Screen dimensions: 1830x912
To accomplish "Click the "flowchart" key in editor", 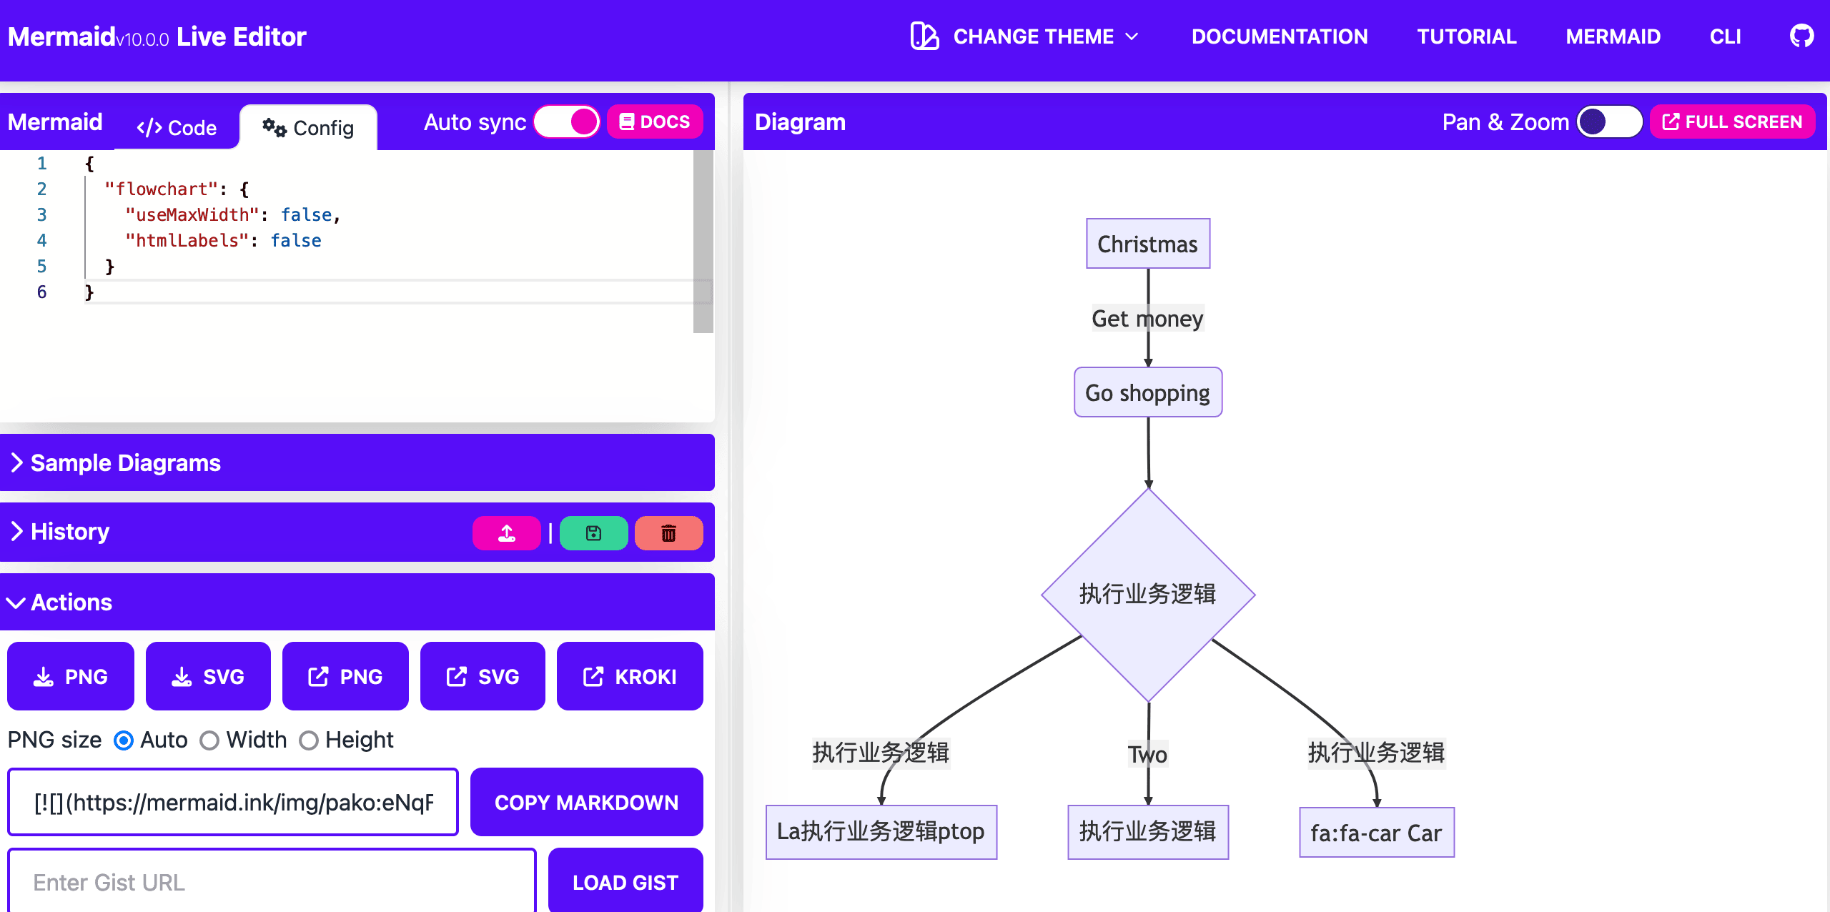I will [x=161, y=189].
